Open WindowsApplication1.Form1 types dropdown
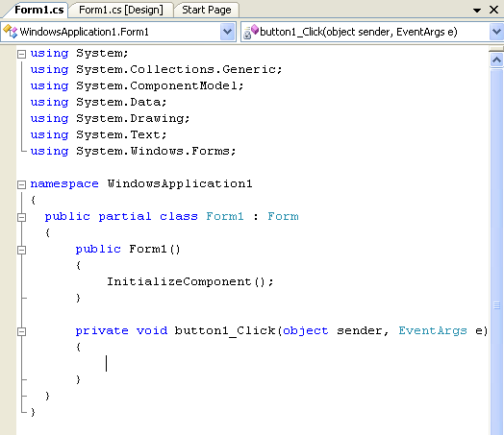 click(x=227, y=32)
